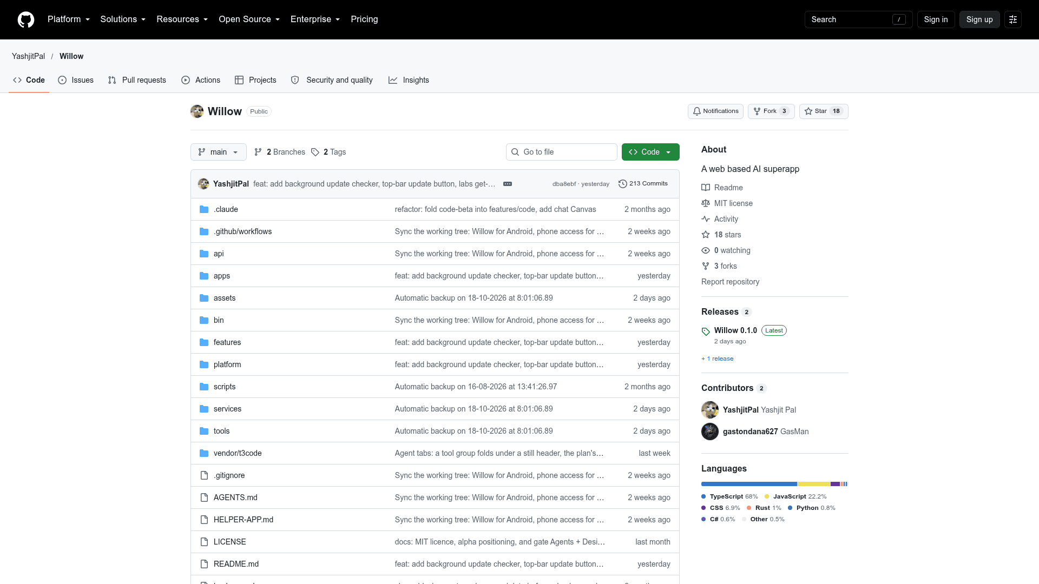Expand the Solutions menu

pyautogui.click(x=123, y=19)
